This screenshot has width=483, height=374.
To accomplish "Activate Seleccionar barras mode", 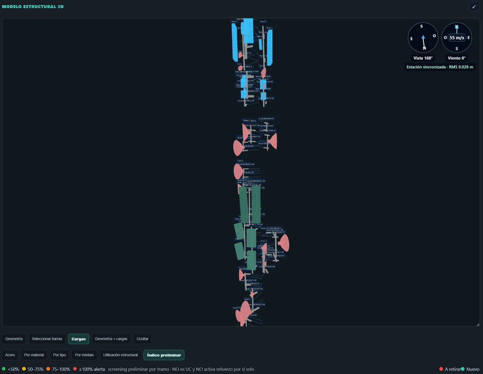I will pyautogui.click(x=47, y=339).
